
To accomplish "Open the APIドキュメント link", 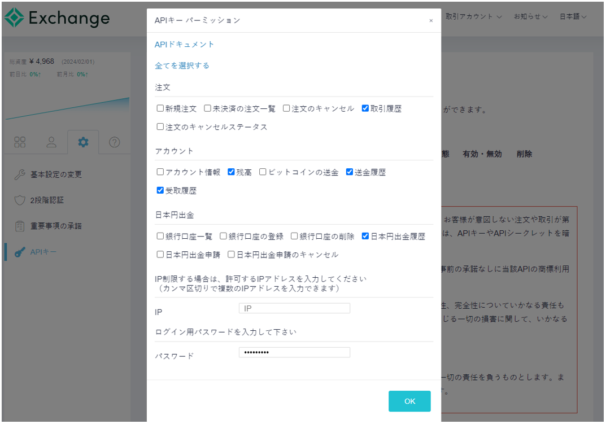I will [x=185, y=45].
